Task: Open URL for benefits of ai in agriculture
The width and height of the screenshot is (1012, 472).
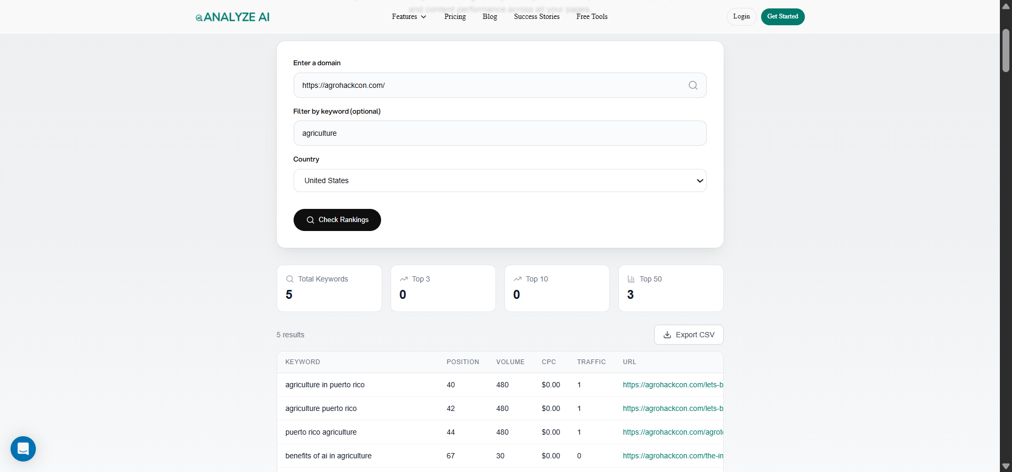Action: click(x=673, y=456)
